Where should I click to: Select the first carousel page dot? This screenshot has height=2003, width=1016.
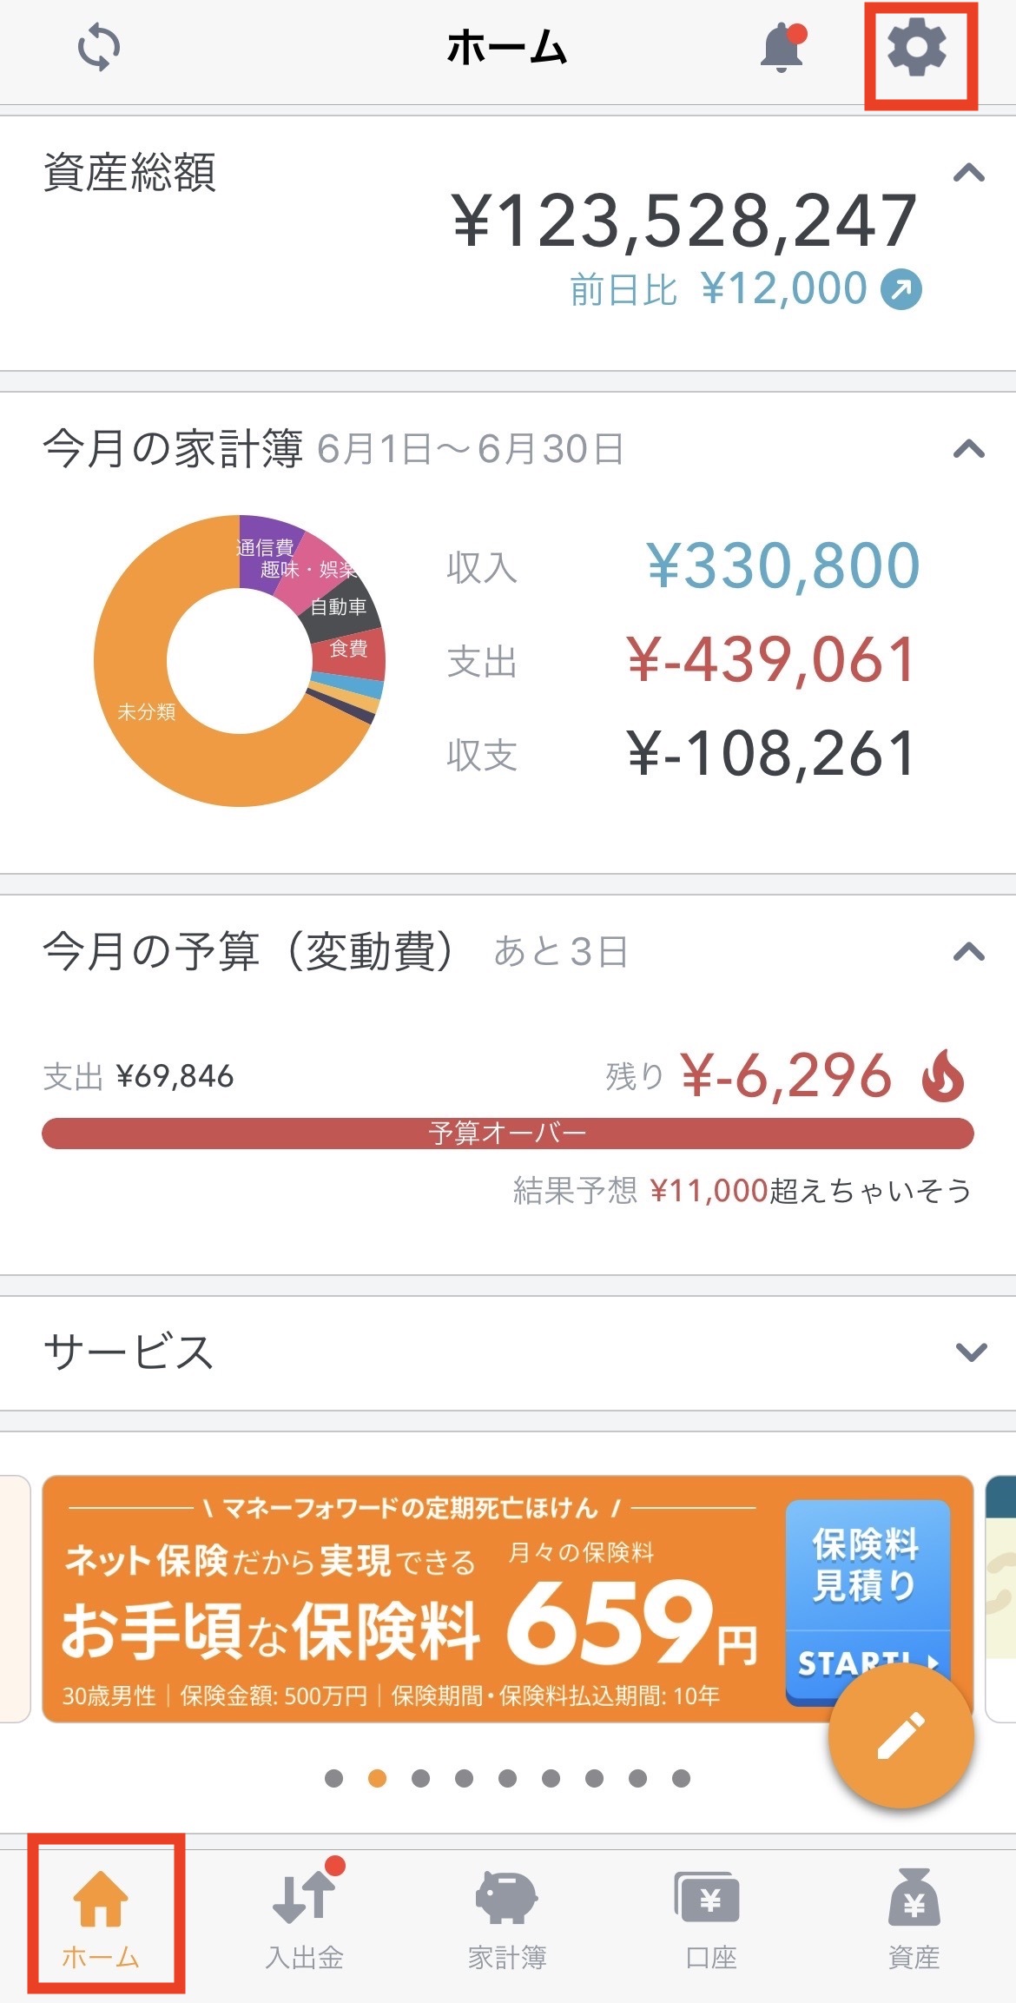[x=333, y=1778]
